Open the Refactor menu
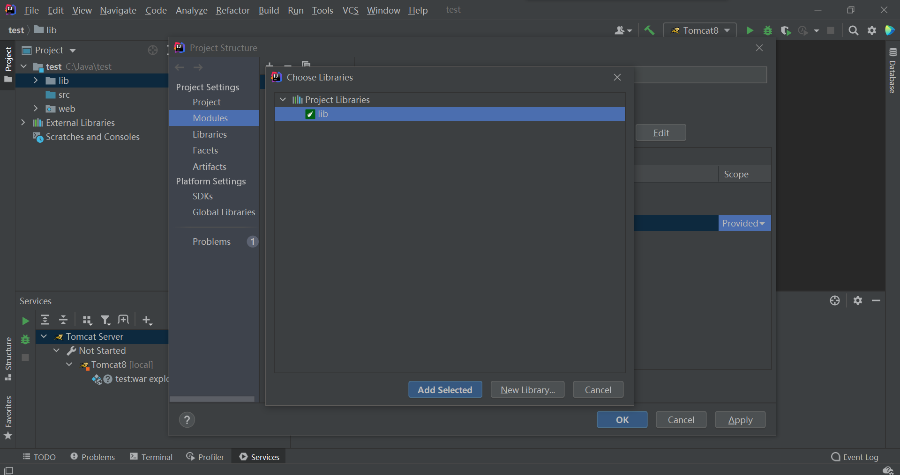Screen dimensions: 900x475 [x=232, y=10]
